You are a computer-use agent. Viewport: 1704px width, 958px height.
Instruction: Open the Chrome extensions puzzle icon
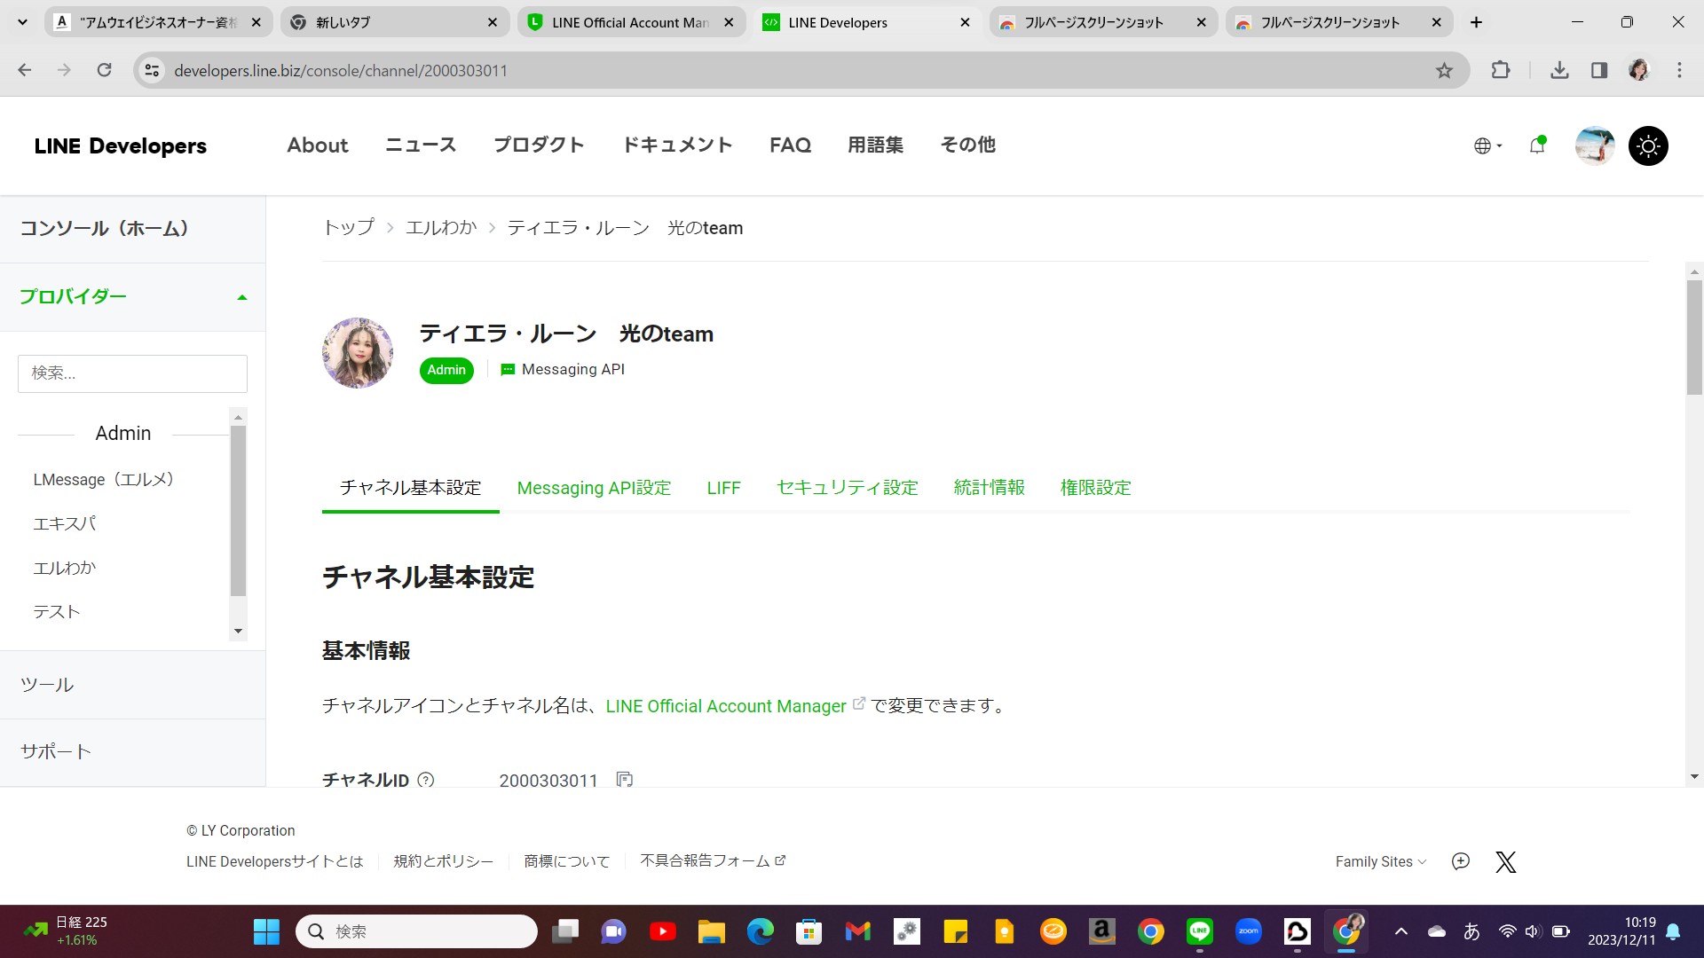1501,70
